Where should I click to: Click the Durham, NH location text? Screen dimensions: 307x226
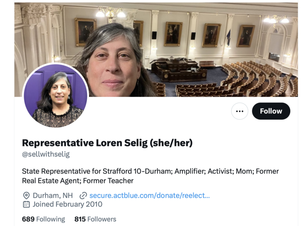pyautogui.click(x=53, y=196)
